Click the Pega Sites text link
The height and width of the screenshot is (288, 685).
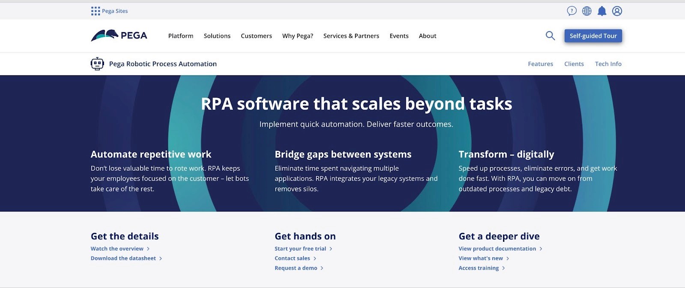pos(115,11)
